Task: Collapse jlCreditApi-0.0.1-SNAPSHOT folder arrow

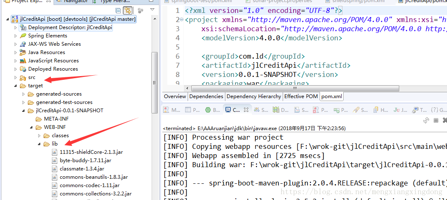Action: [24, 111]
